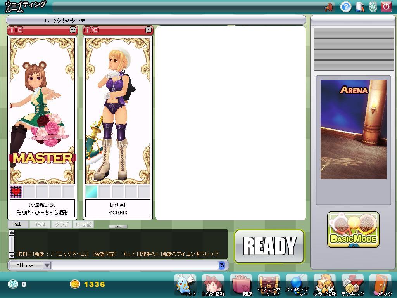Click the Back (バック) door icon

[380, 284]
